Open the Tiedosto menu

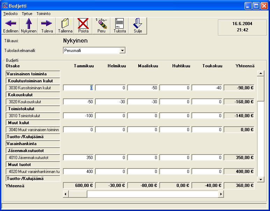tap(10, 14)
